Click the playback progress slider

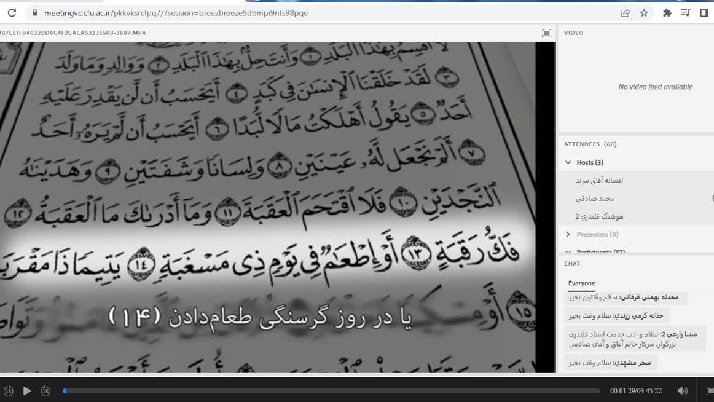point(332,390)
